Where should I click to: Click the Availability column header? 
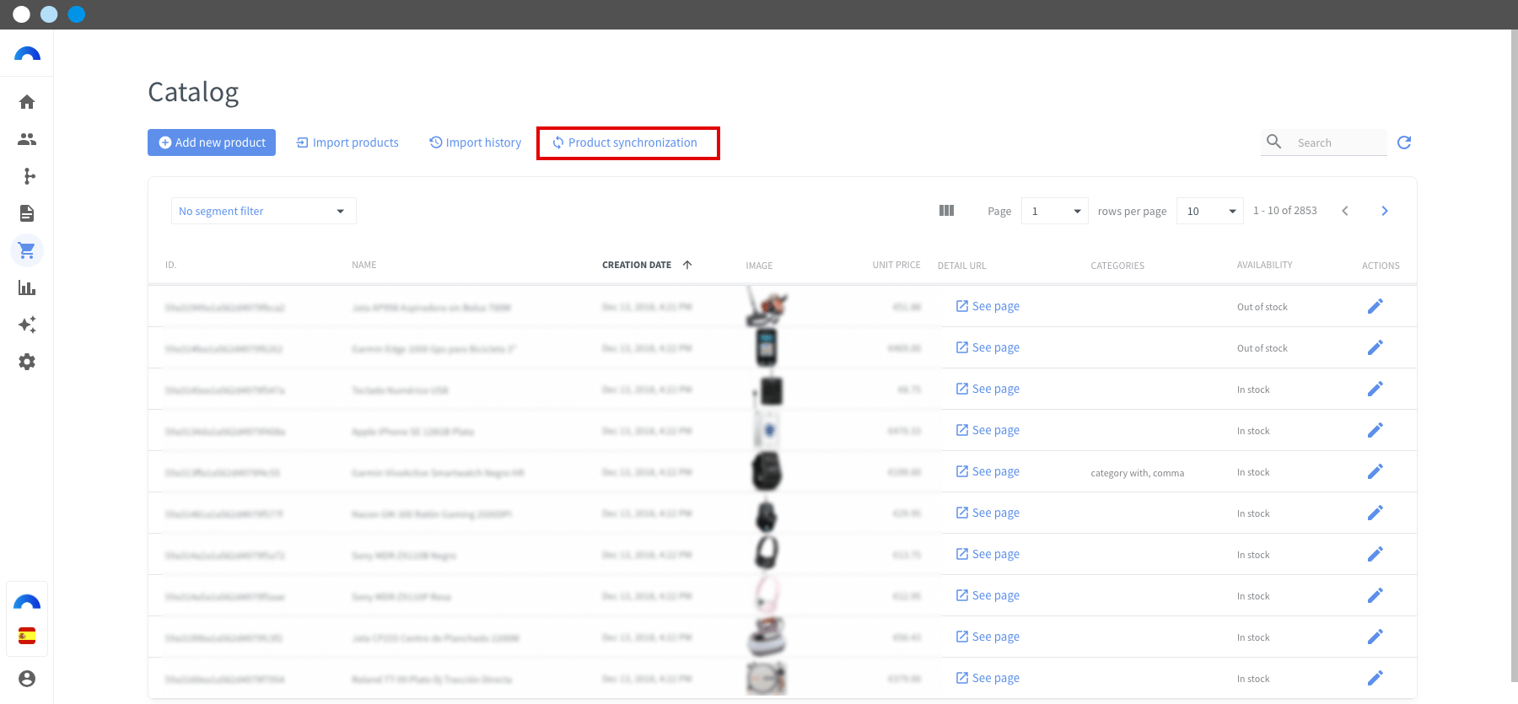tap(1264, 265)
